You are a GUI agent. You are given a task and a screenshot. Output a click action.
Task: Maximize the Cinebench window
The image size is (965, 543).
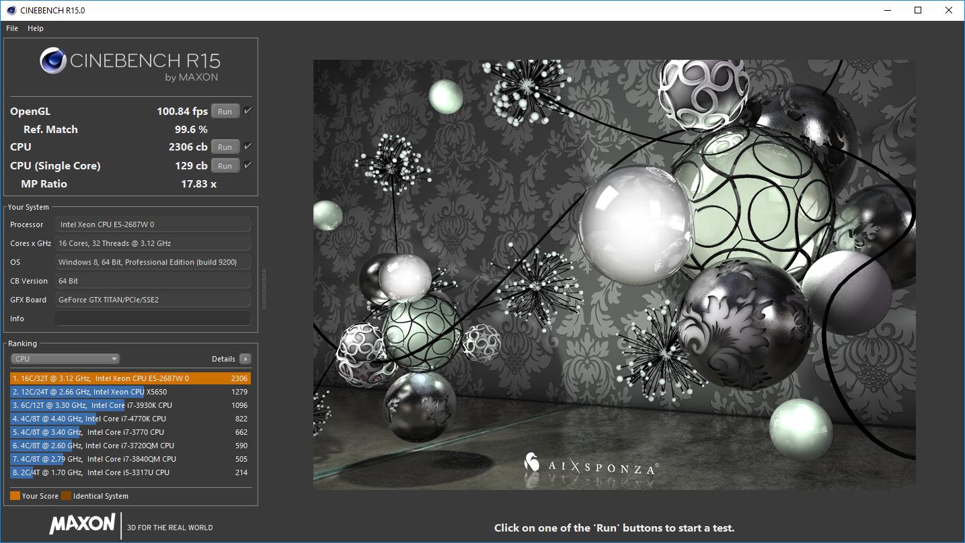[x=918, y=10]
